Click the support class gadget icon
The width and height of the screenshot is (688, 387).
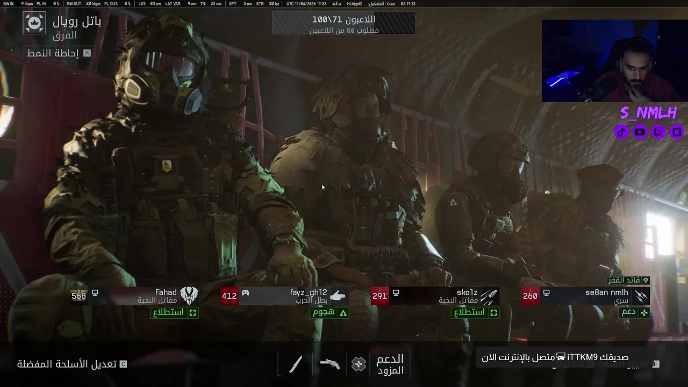click(359, 364)
